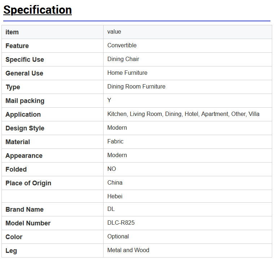This screenshot has width=274, height=259.
Task: Click the Specification heading
Action: click(x=38, y=10)
